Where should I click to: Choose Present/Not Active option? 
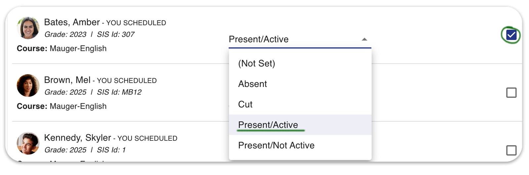tap(300, 145)
